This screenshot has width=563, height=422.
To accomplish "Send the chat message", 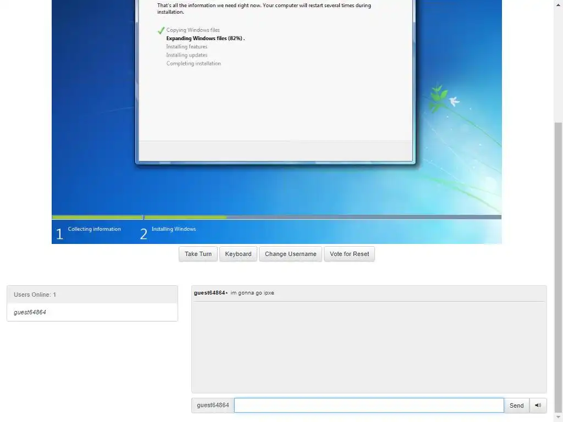I will tap(516, 406).
